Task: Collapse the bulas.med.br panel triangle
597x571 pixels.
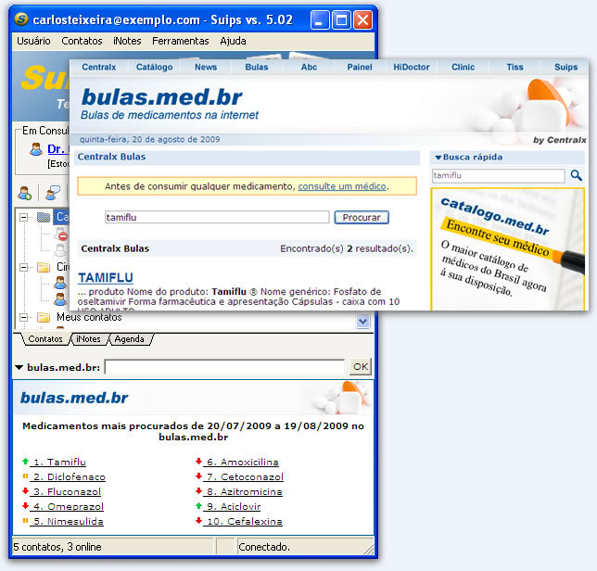Action: coord(19,368)
